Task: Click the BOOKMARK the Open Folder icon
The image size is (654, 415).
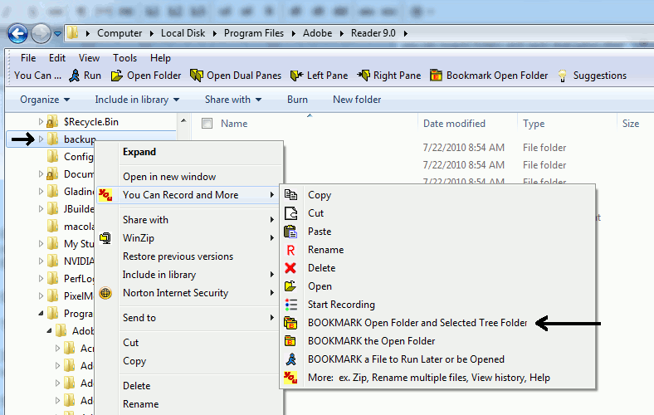Action: tap(290, 341)
